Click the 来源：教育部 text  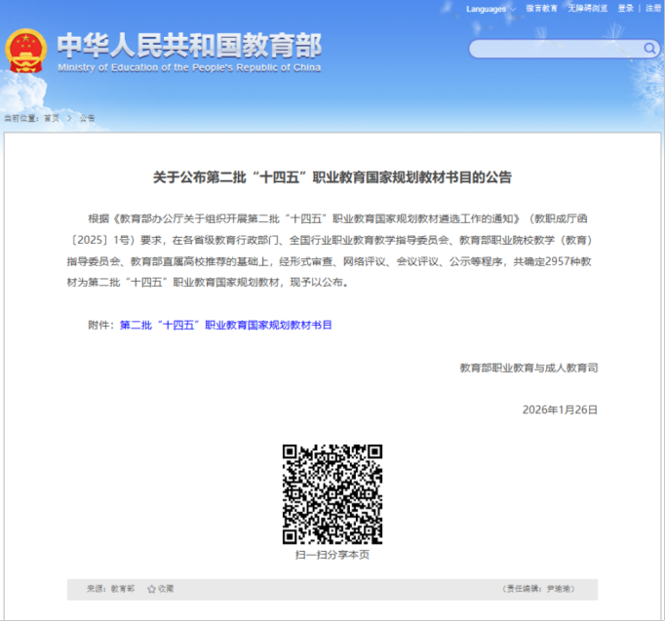tap(111, 589)
